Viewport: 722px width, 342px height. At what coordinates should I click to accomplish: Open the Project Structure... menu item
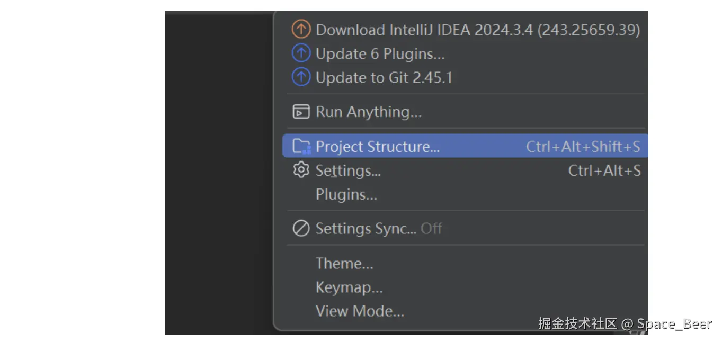377,147
